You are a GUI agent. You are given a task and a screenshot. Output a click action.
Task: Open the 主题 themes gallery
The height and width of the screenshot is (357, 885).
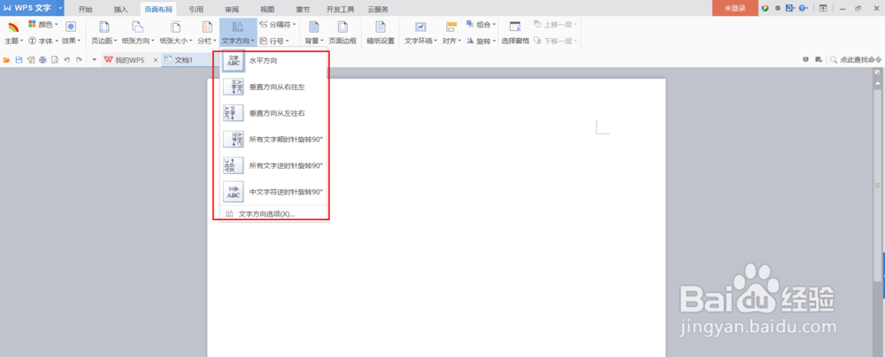pos(13,34)
